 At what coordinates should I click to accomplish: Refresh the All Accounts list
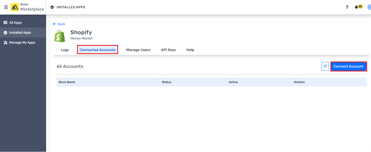point(325,66)
